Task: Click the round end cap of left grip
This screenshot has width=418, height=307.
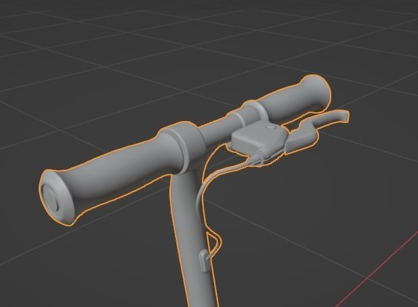Action: [x=51, y=198]
